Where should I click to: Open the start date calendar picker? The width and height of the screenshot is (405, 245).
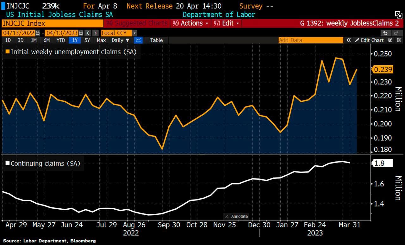pyautogui.click(x=38, y=33)
